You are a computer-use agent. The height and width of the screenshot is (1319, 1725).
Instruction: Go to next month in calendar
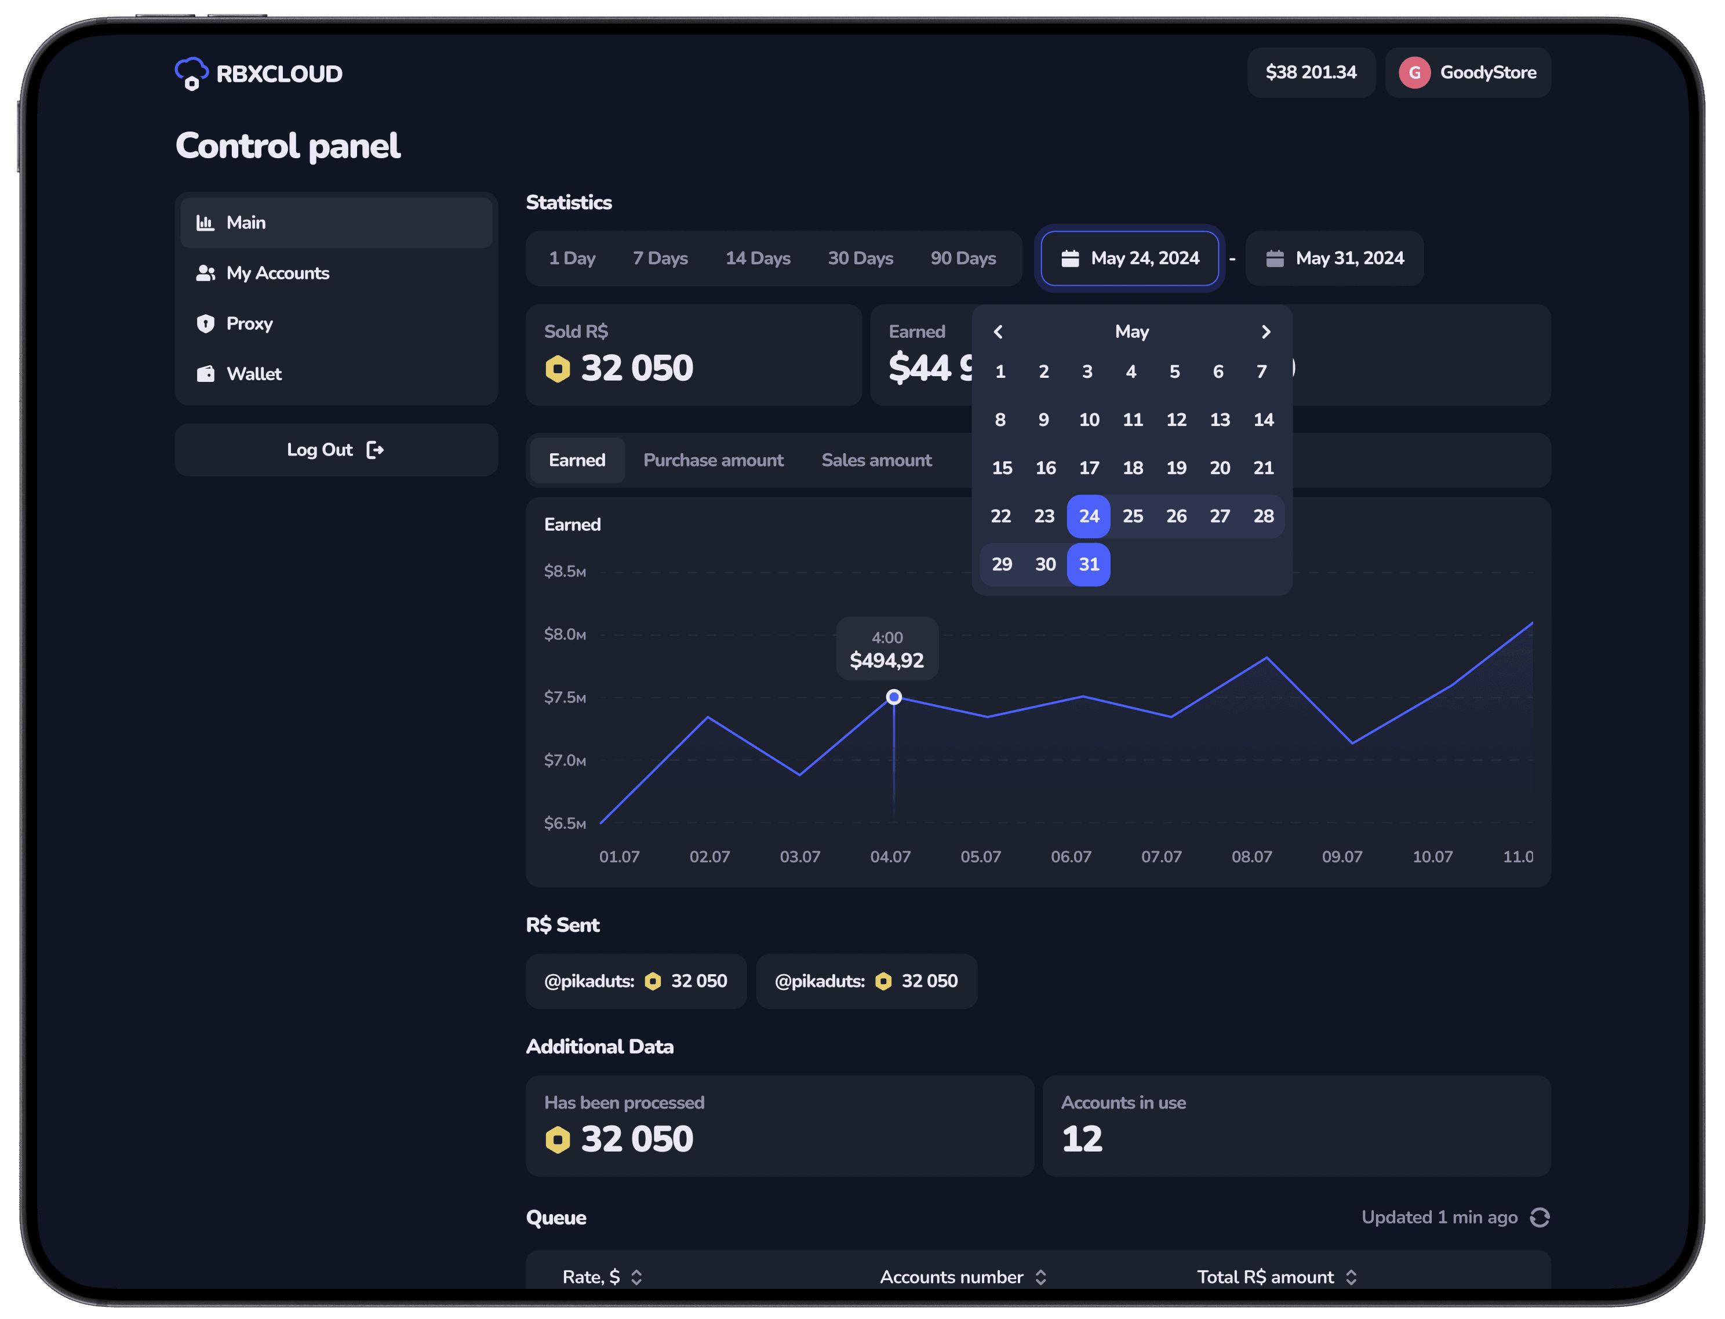(1266, 332)
